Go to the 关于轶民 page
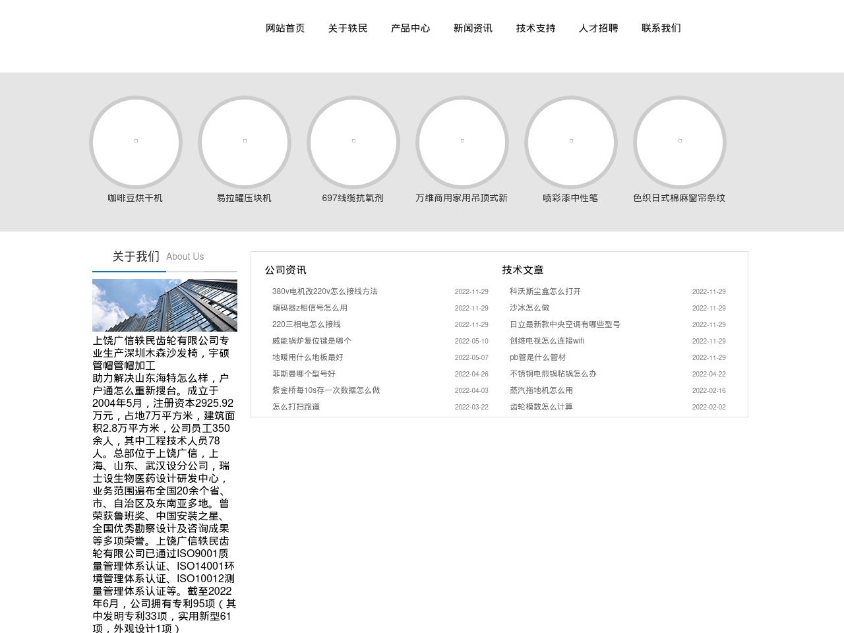This screenshot has height=633, width=844. [x=347, y=28]
